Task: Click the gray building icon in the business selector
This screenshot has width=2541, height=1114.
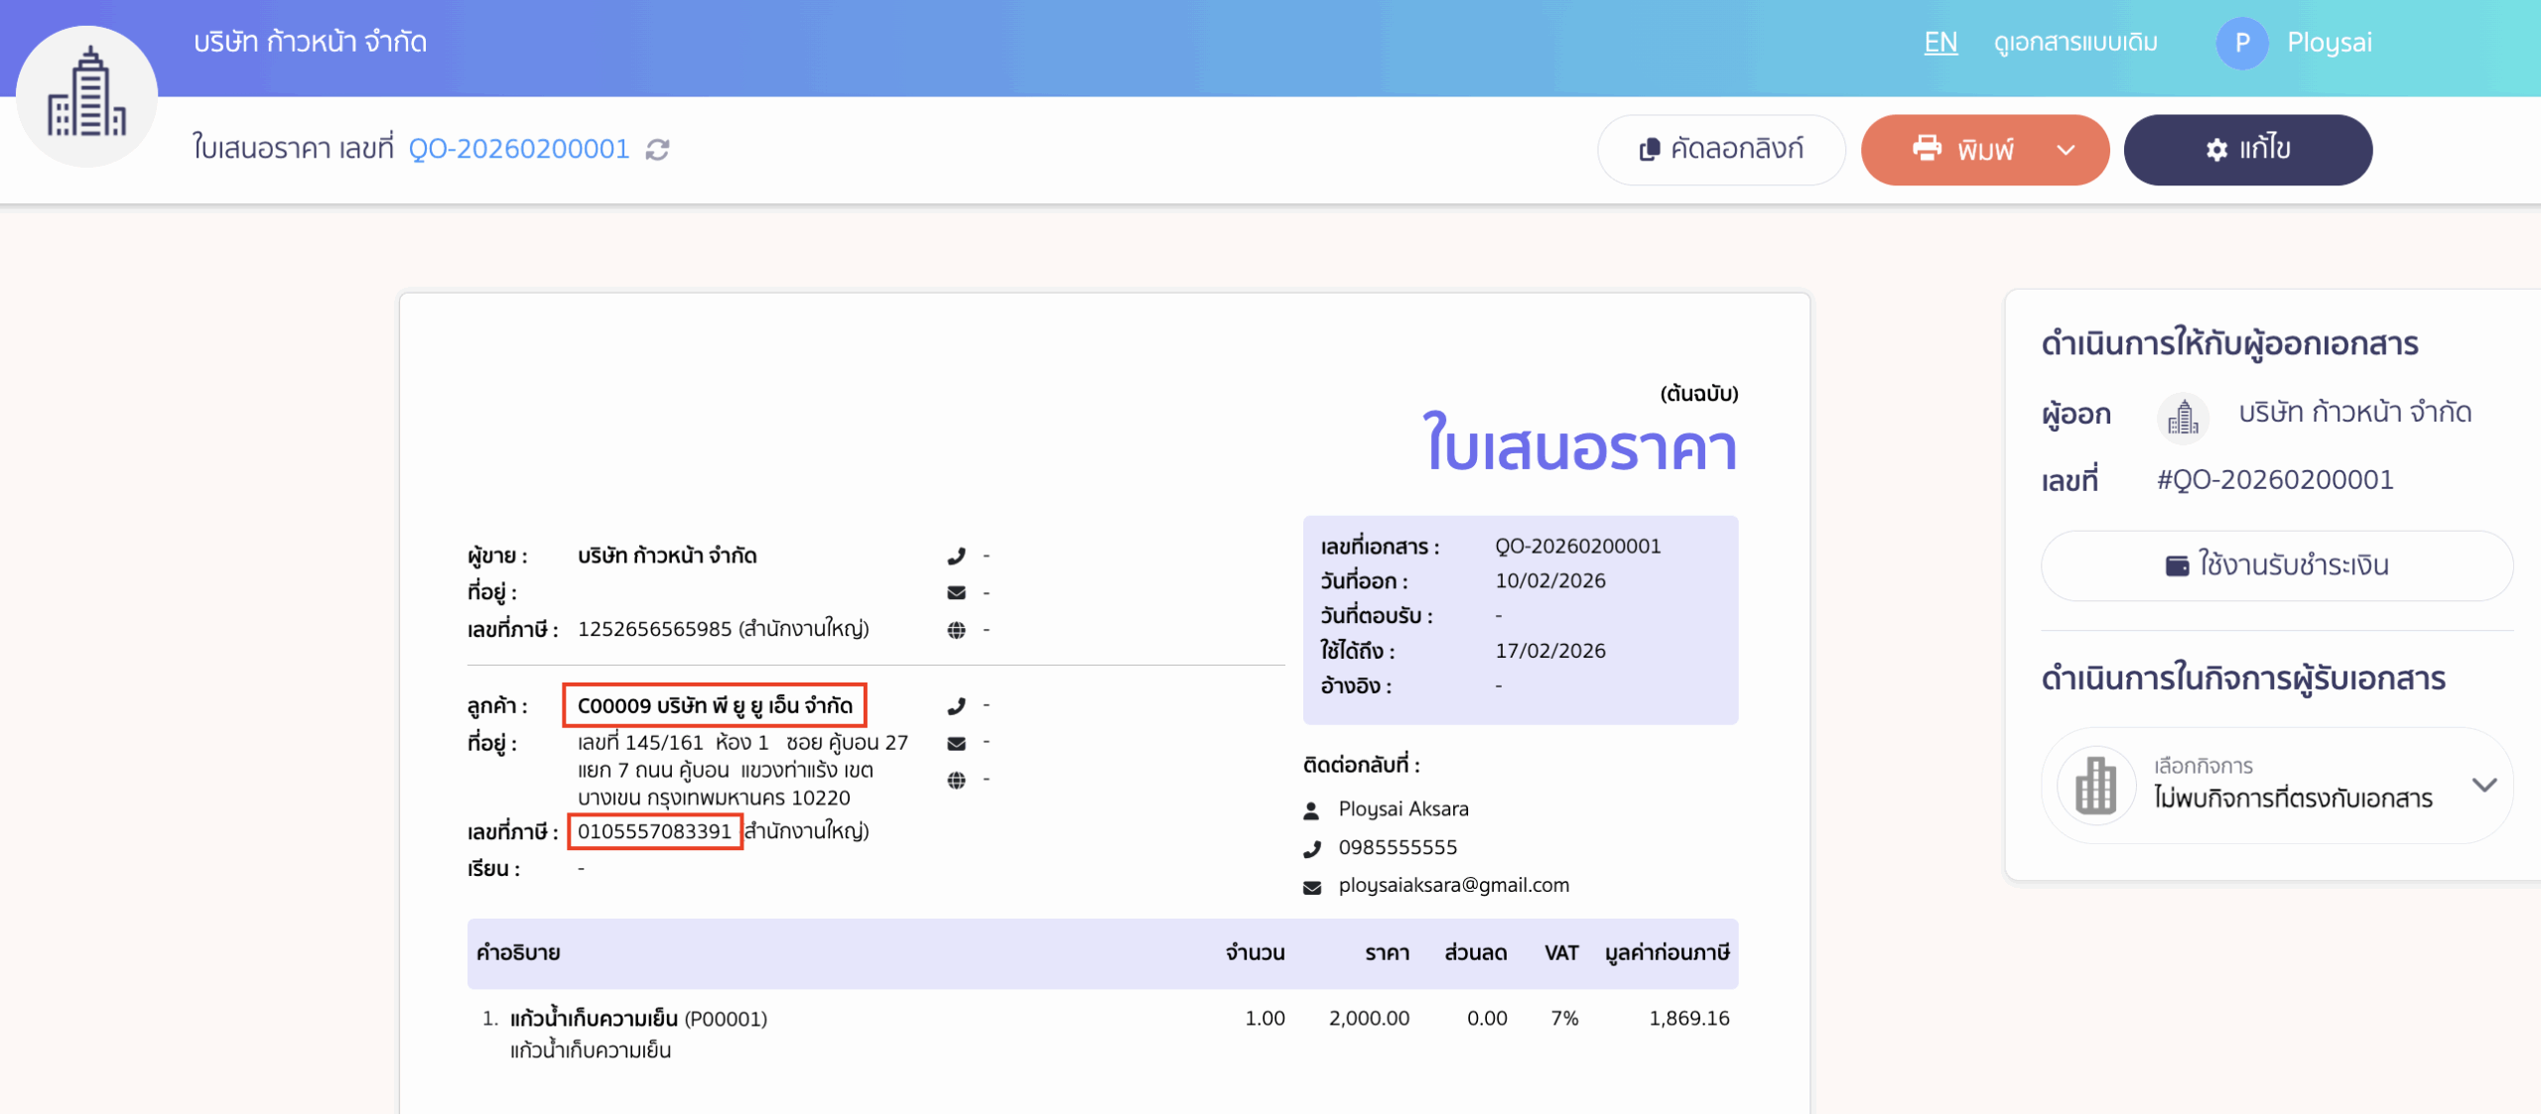Action: tap(2095, 785)
